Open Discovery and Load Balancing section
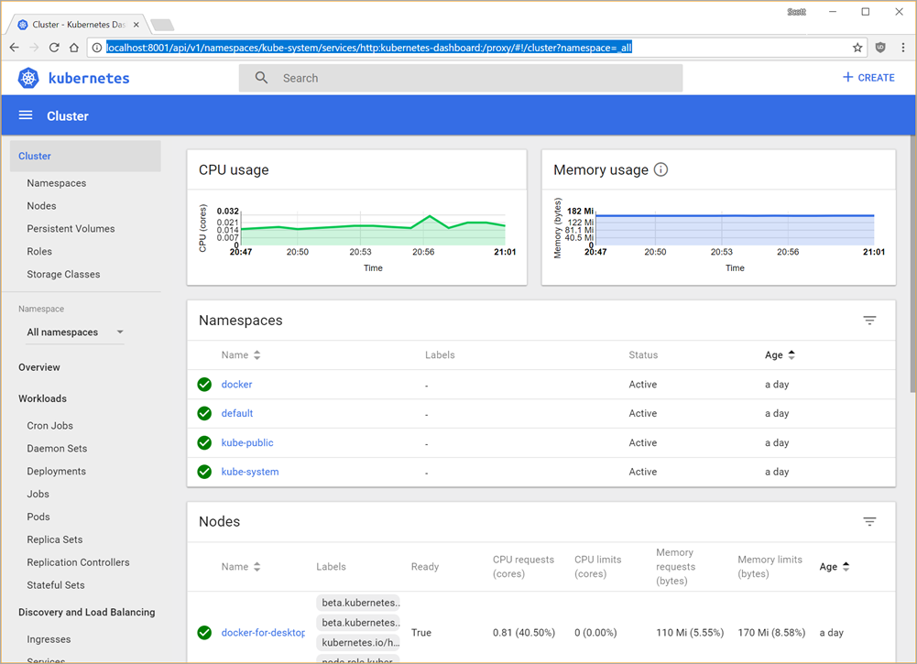Viewport: 917px width, 664px height. tap(86, 612)
